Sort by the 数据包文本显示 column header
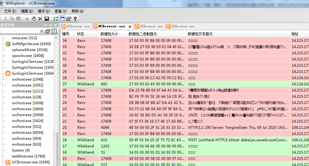Viewport: 309px width, 166px height. tap(238, 34)
